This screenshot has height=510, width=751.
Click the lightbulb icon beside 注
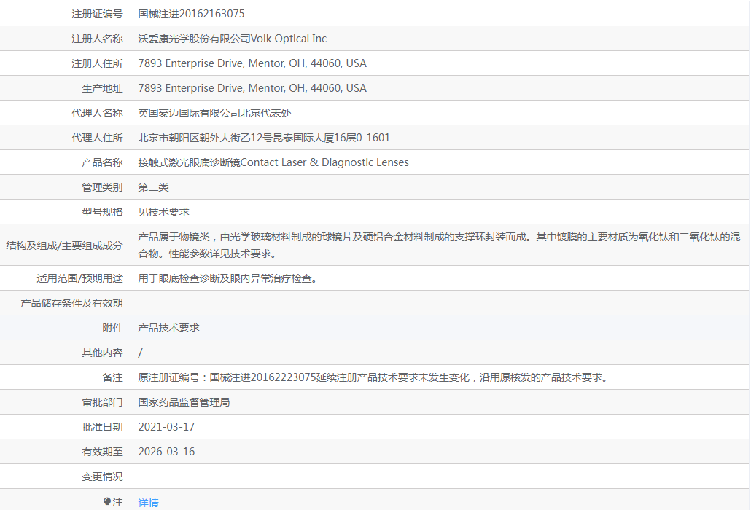coord(106,502)
